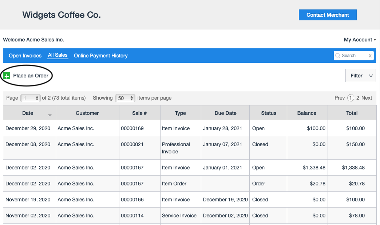Switch to the Open Invoices tab
Viewport: 380px width, 225px height.
click(25, 56)
